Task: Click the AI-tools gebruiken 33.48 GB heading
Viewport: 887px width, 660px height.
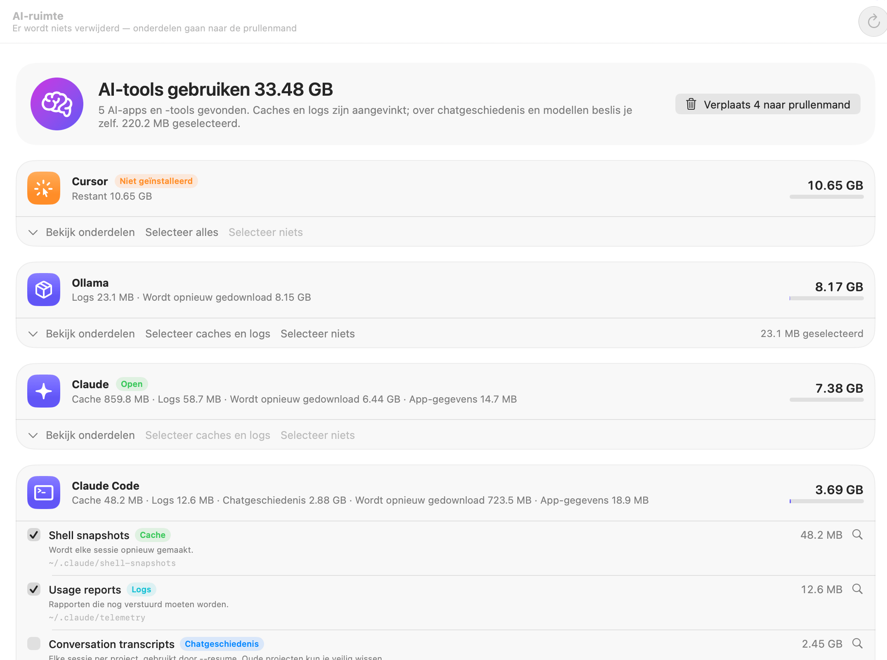Action: pos(215,90)
